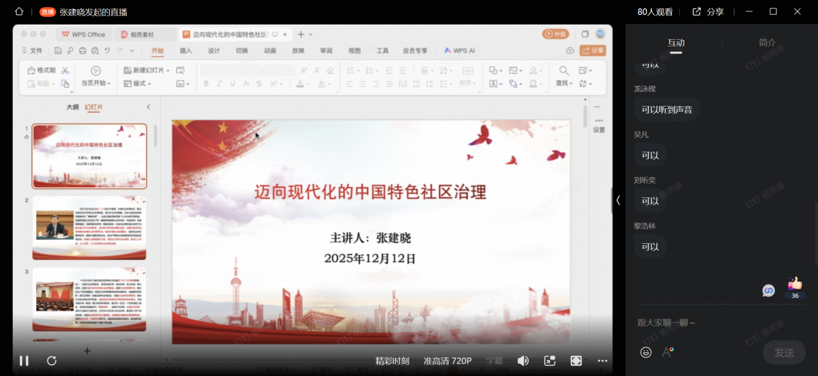Image resolution: width=818 pixels, height=376 pixels.
Task: Enter fullscreen video mode
Action: pyautogui.click(x=576, y=361)
